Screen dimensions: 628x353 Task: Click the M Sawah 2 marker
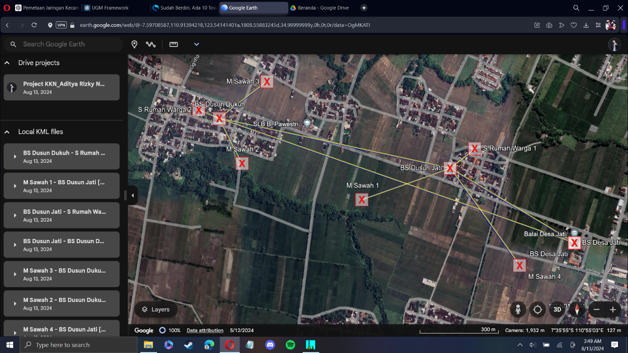[242, 163]
